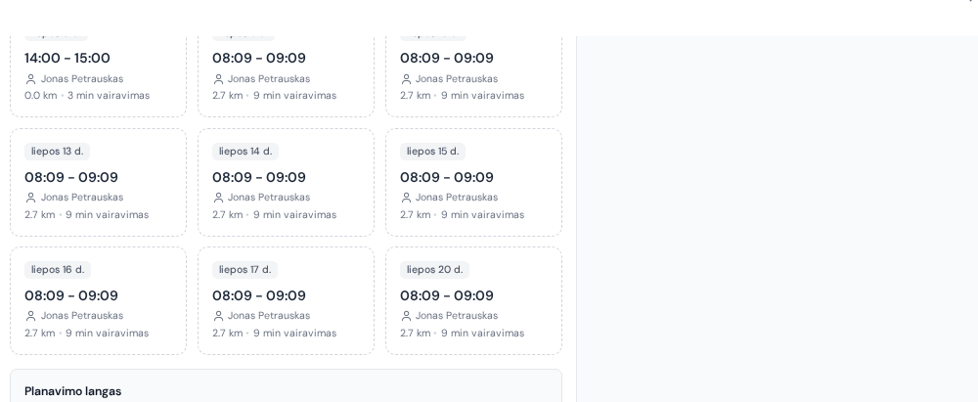Choose the liepos 15 d. date badge

(433, 152)
